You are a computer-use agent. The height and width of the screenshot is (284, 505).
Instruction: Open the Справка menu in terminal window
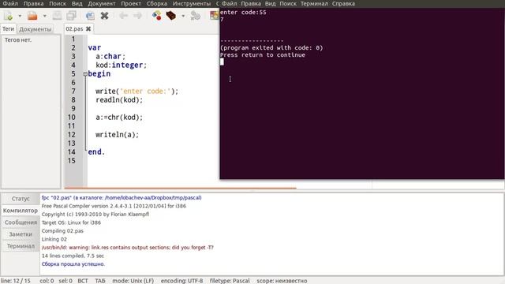point(343,3)
